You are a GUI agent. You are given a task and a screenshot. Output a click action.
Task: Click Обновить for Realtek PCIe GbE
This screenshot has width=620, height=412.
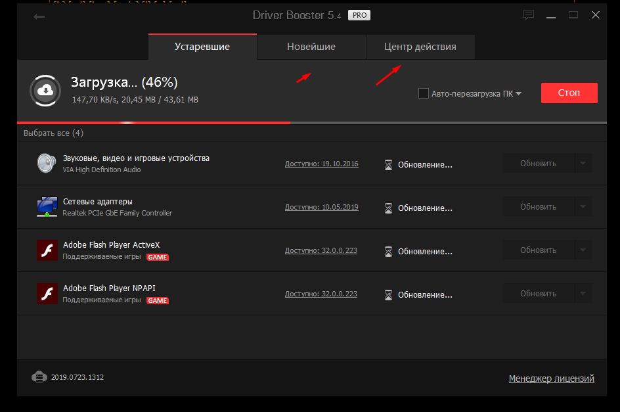click(538, 206)
